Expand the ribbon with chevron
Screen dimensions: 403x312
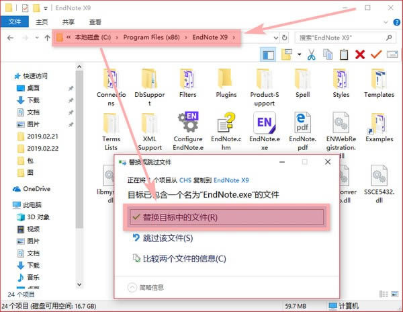pos(386,22)
